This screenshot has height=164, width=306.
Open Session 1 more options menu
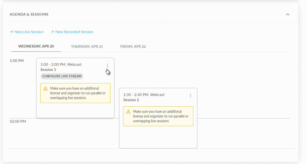tap(107, 66)
